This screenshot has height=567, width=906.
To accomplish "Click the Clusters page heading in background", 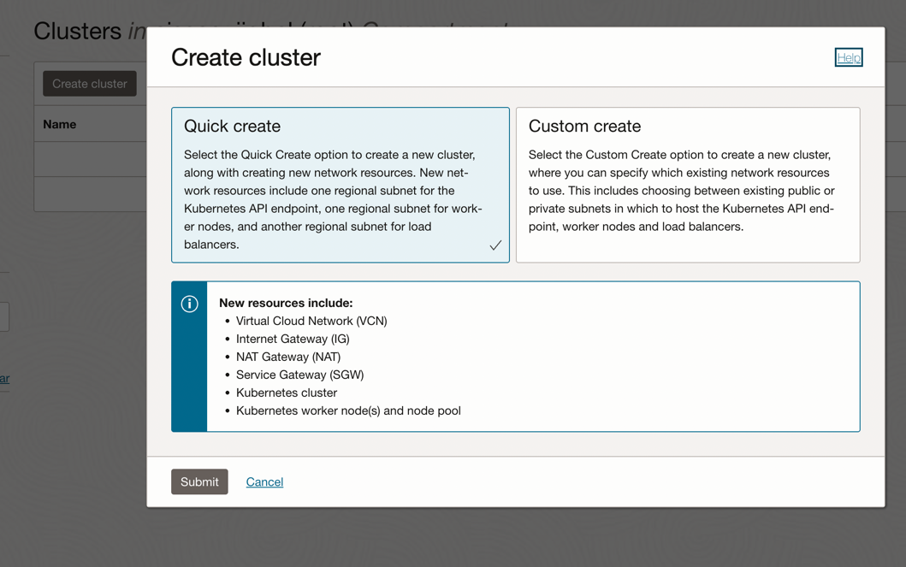I will pyautogui.click(x=78, y=31).
